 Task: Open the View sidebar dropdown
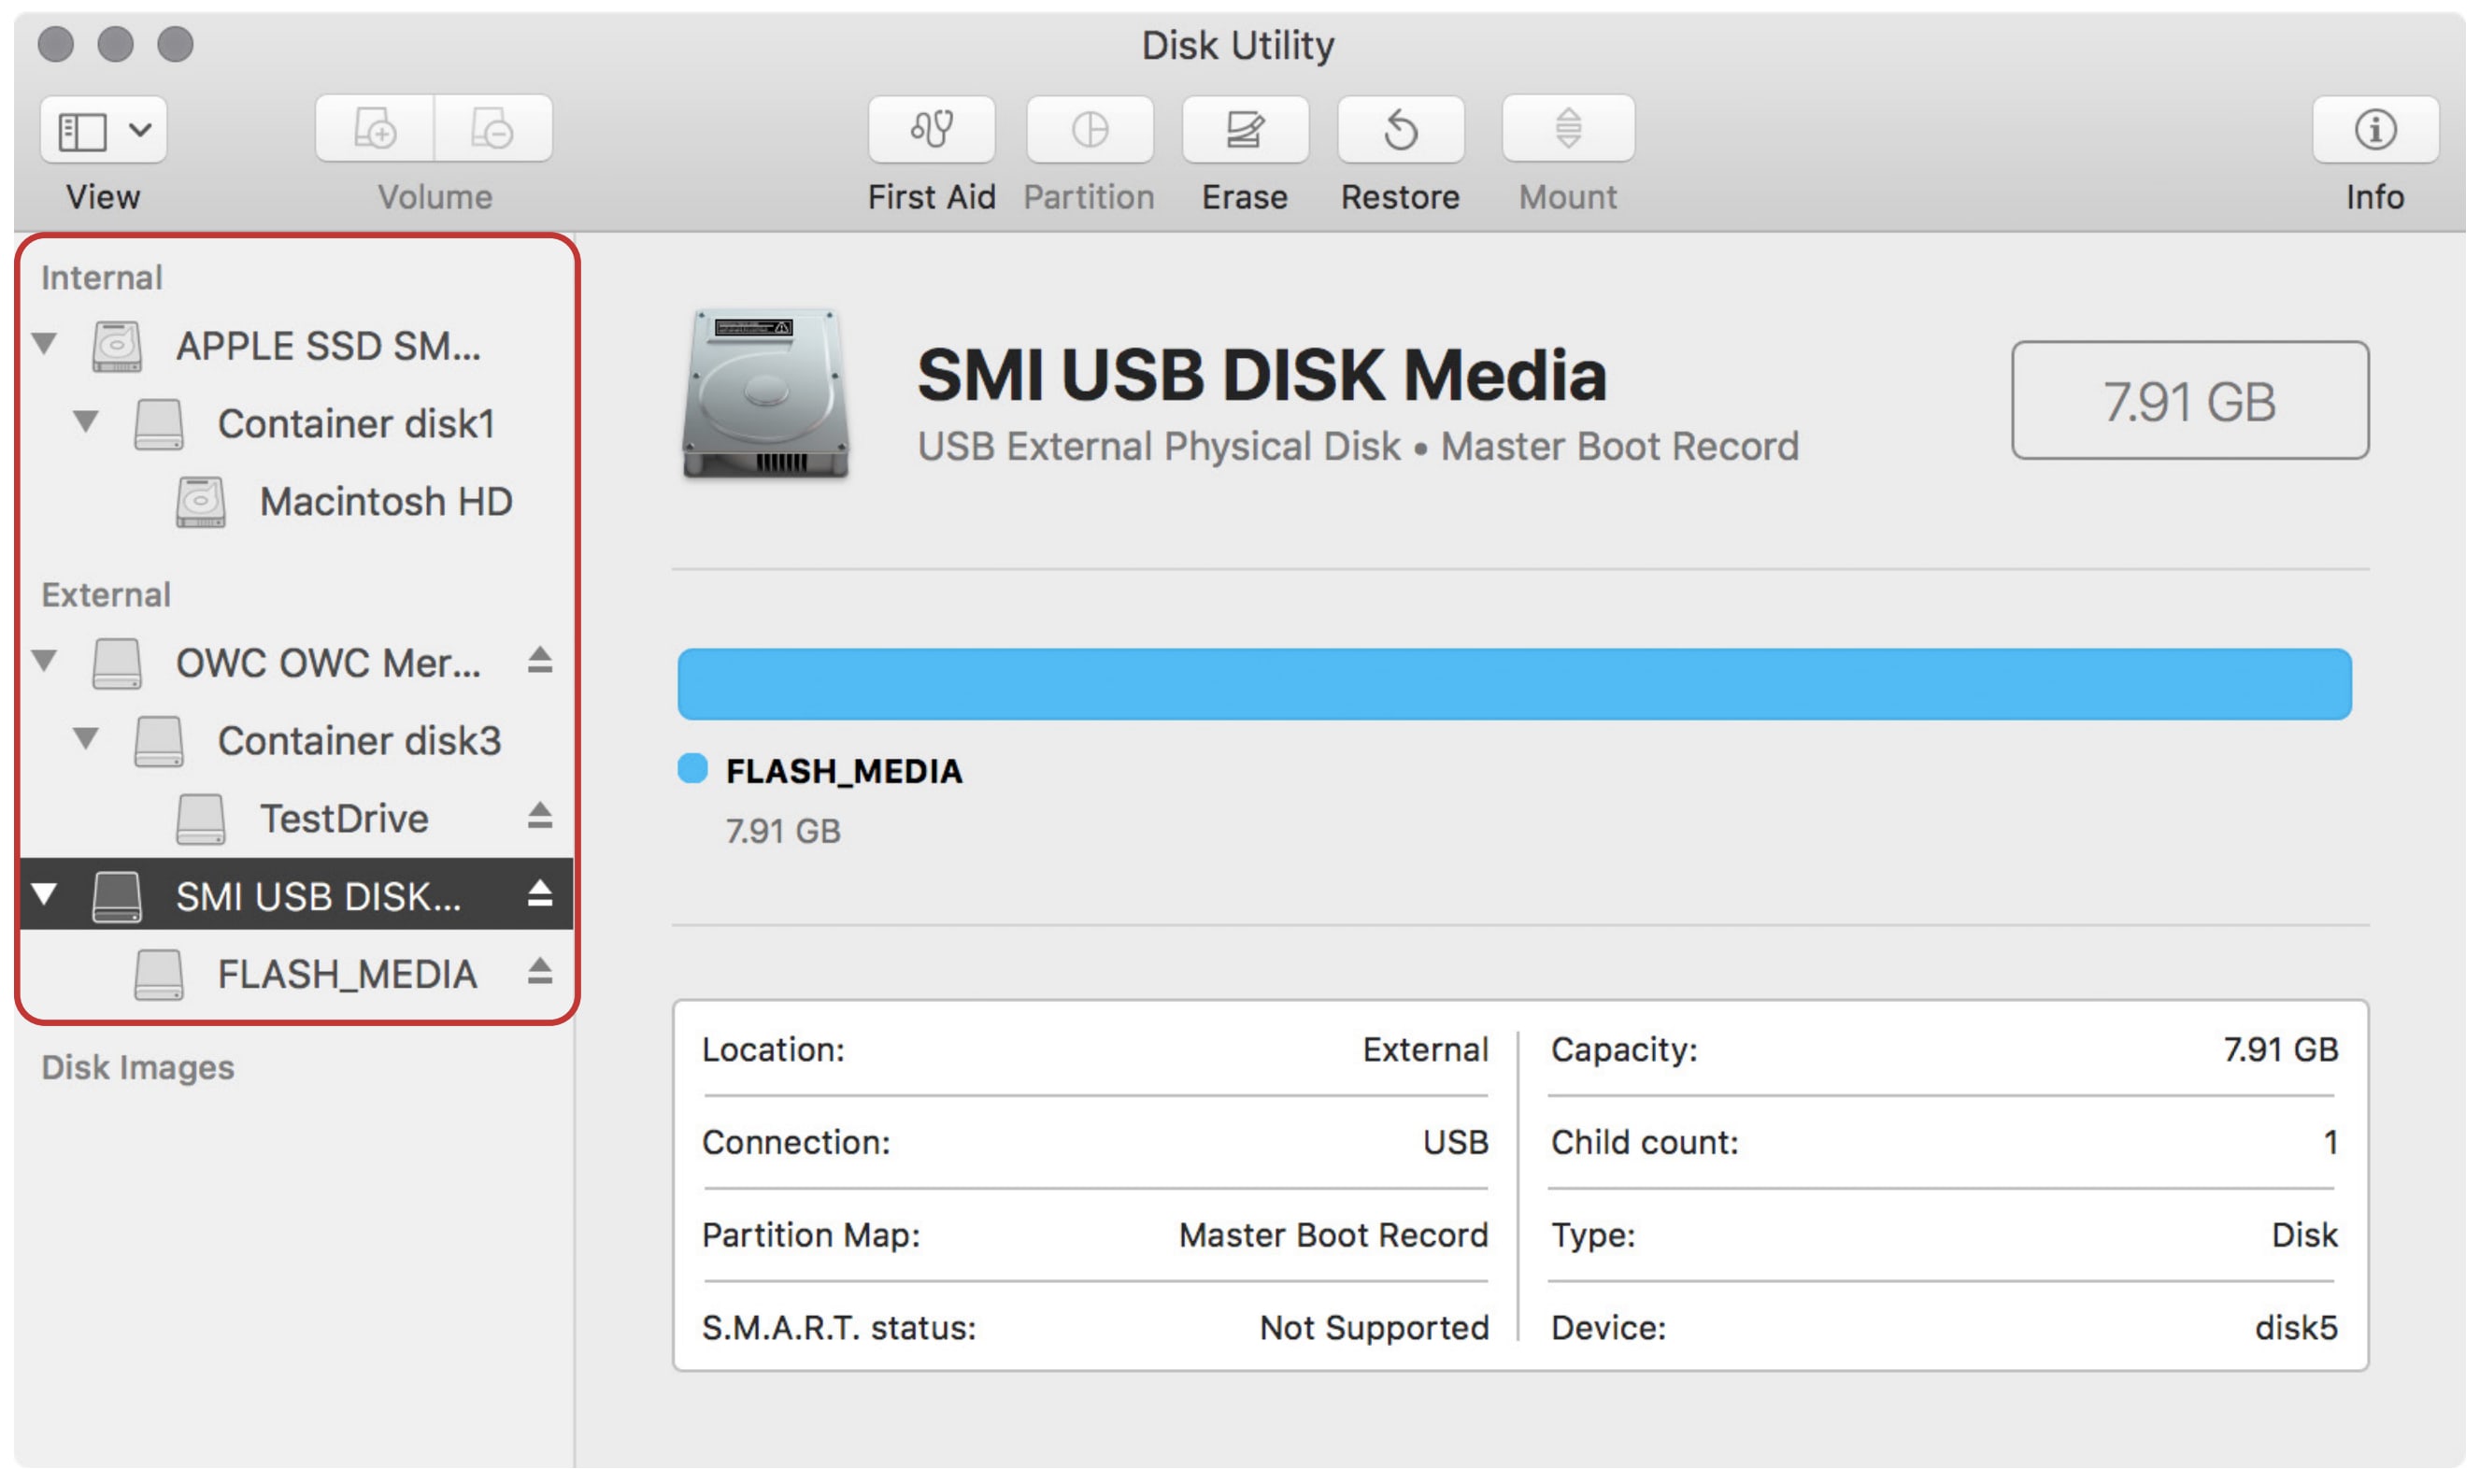[104, 130]
